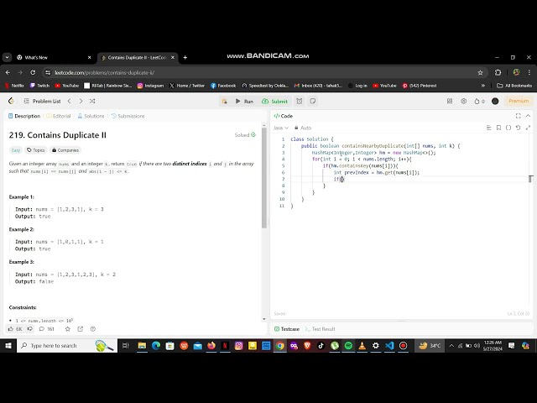
Task: Switch to the What's New tab
Action: point(54,58)
